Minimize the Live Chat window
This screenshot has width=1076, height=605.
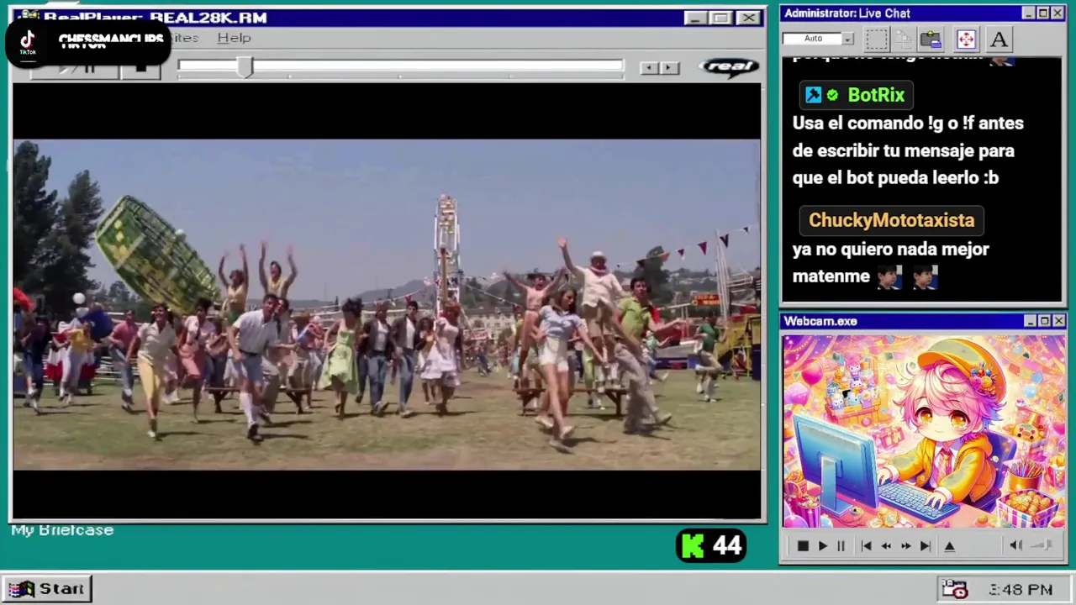[x=1029, y=13]
